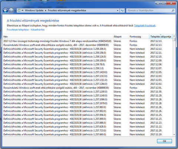Click the heading A frissítési előzmények megtekintése
Viewport: 178px width, 149px height.
(x=33, y=20)
